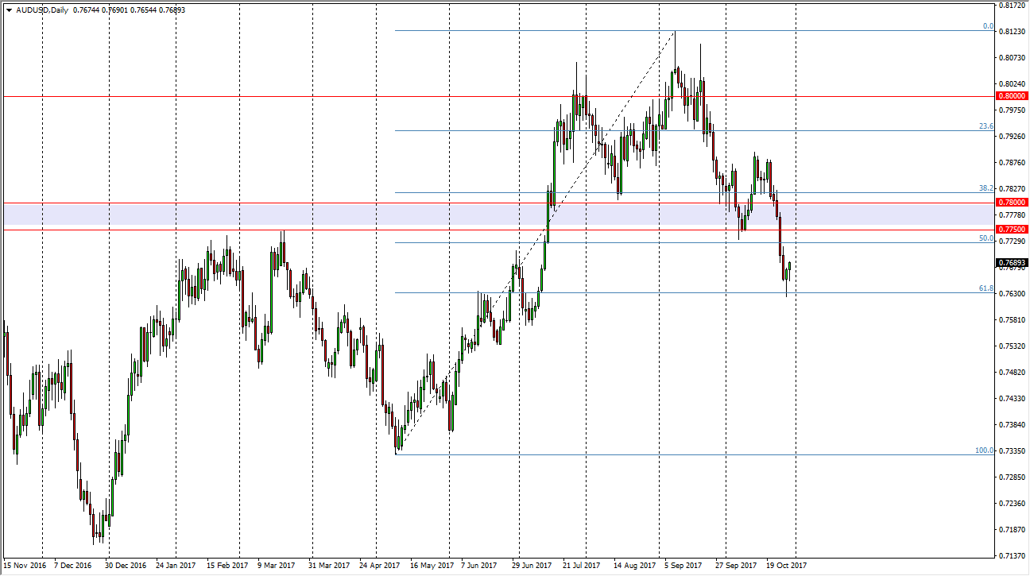
Task: Click the 0.80240 price scale value
Action: tap(1010, 84)
